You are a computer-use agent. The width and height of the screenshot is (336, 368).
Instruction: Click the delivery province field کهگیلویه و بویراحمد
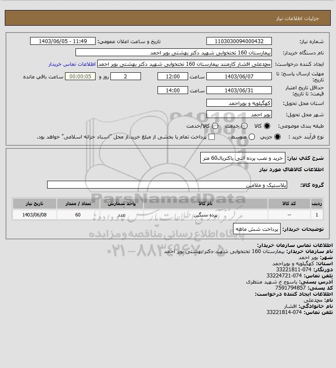239,103
